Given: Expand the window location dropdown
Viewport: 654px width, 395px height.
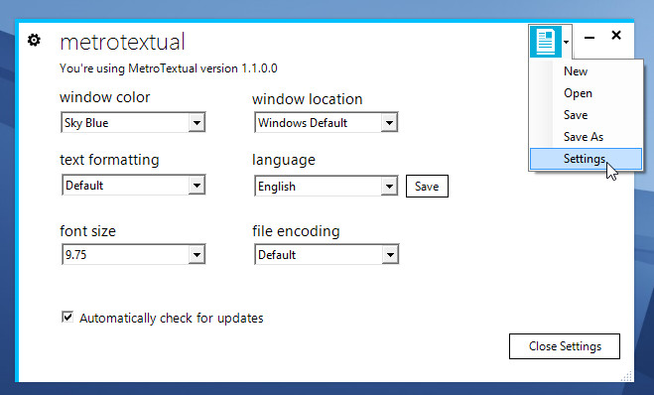Looking at the screenshot, I should tap(327, 122).
